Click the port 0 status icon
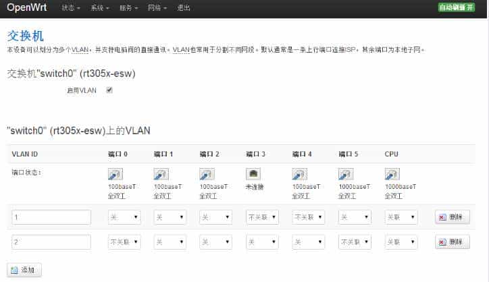489x282 pixels. coord(115,174)
